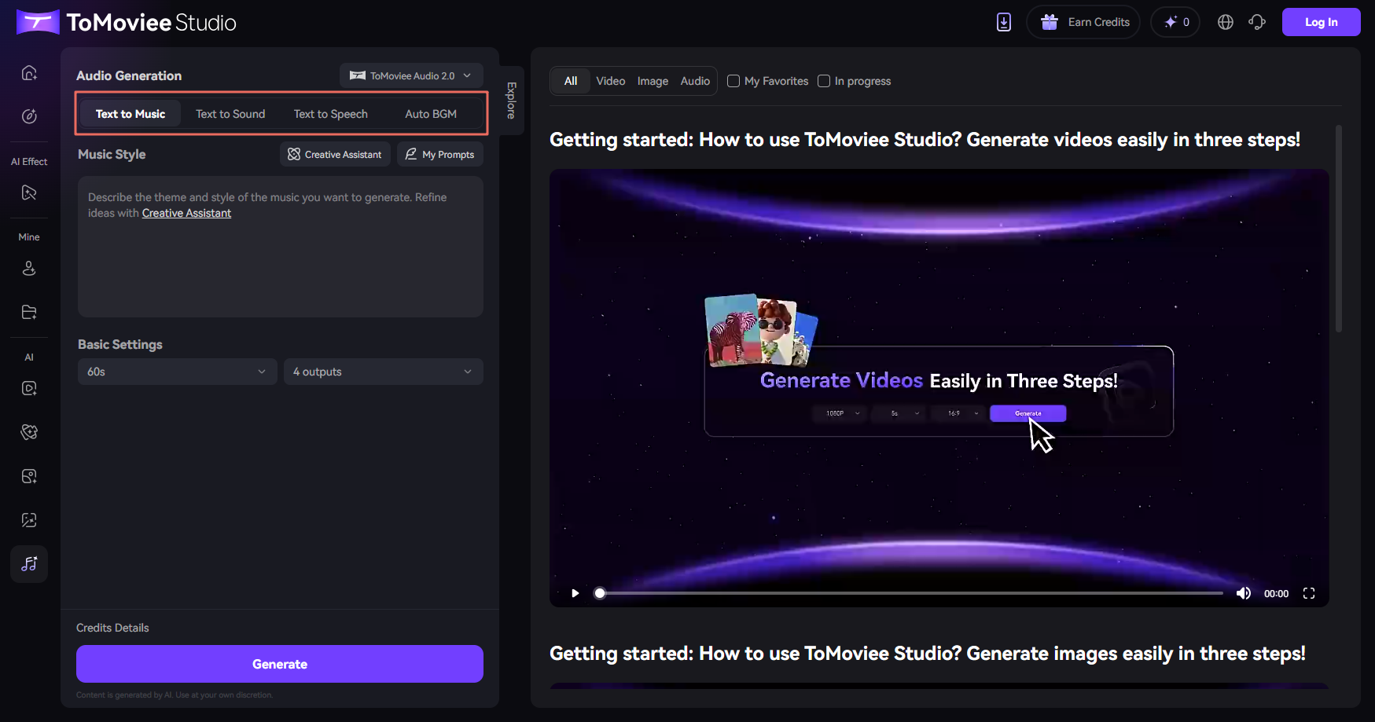Image resolution: width=1375 pixels, height=722 pixels.
Task: Open the Home icon in sidebar
Action: coord(29,73)
